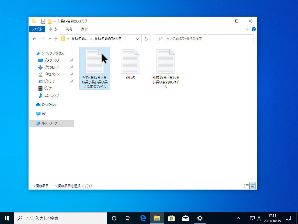
Task: Click 長い名前... breadcrumb in address bar
Action: point(79,39)
